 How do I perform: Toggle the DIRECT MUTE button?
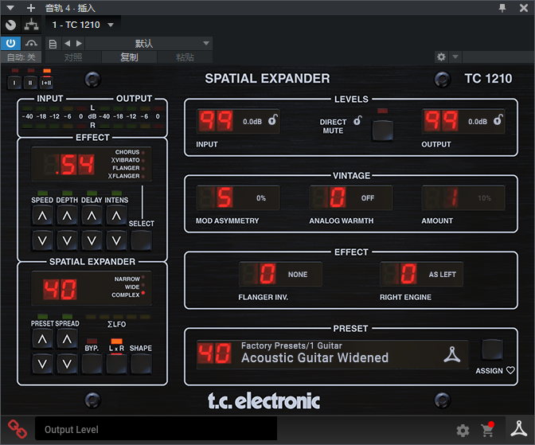[x=382, y=131]
